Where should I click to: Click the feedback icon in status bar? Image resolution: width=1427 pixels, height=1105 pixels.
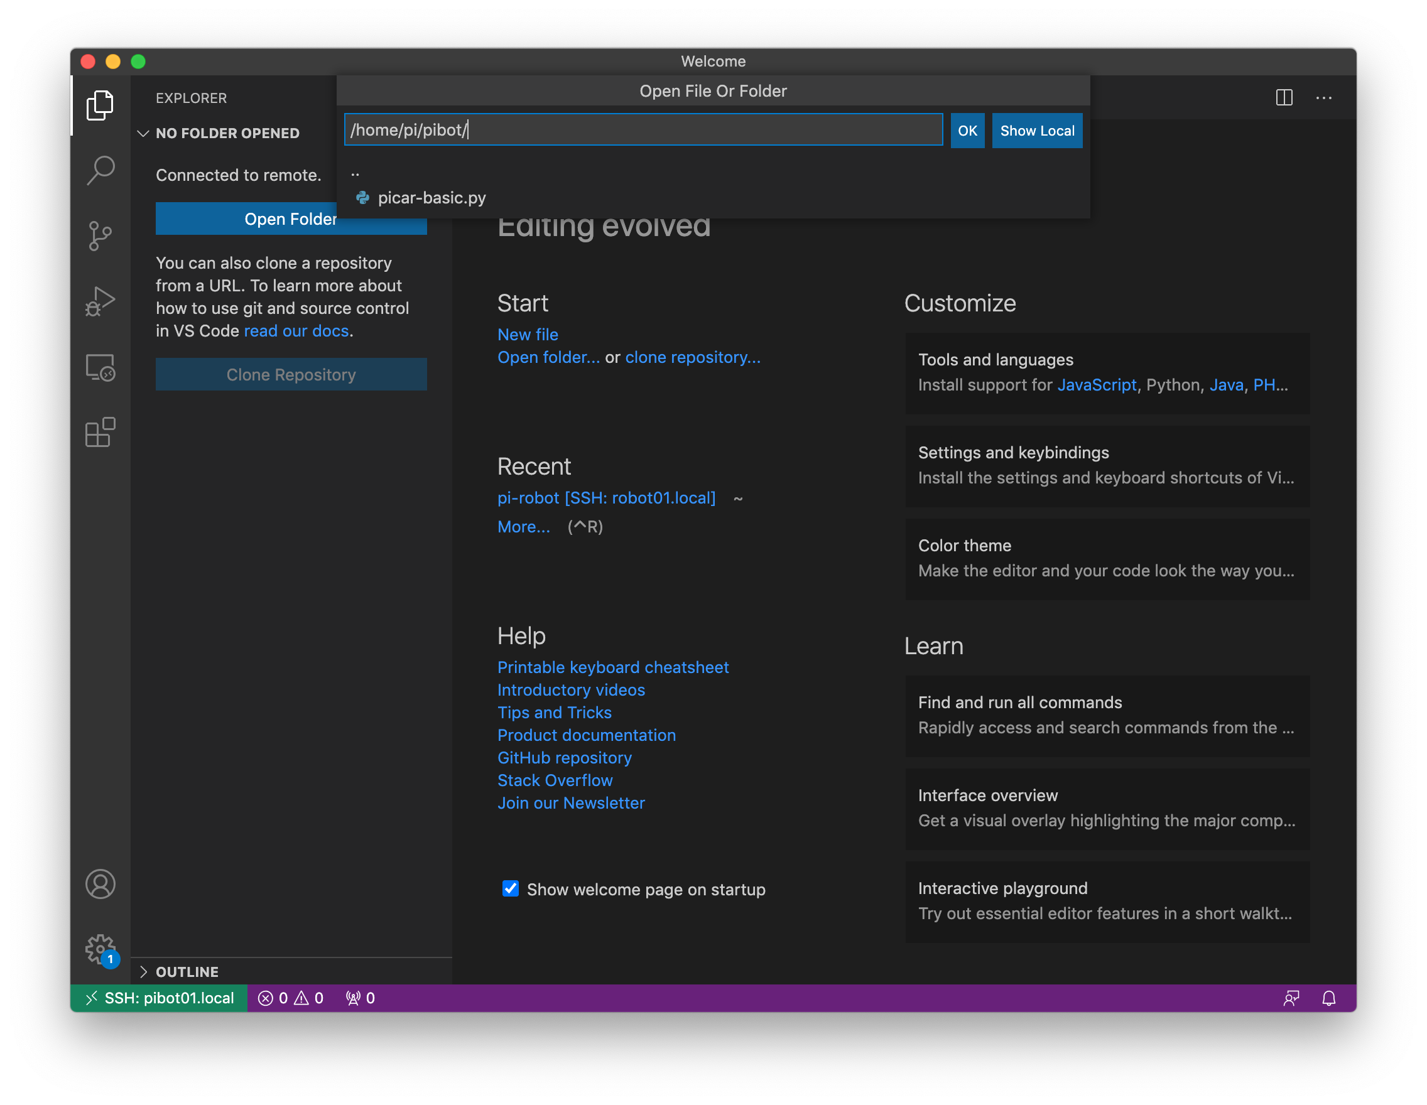(x=1291, y=998)
